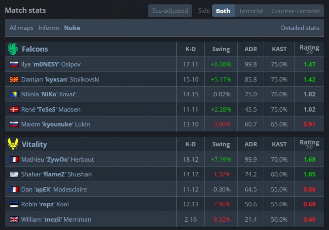Click the Macedonian flag beside kyxsan

(x=14, y=79)
